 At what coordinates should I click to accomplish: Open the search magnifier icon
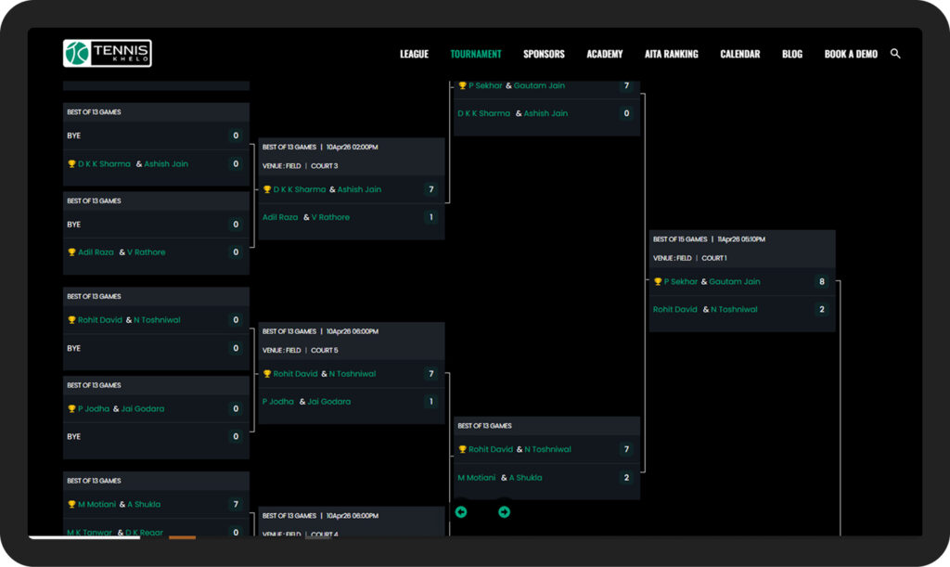(895, 54)
